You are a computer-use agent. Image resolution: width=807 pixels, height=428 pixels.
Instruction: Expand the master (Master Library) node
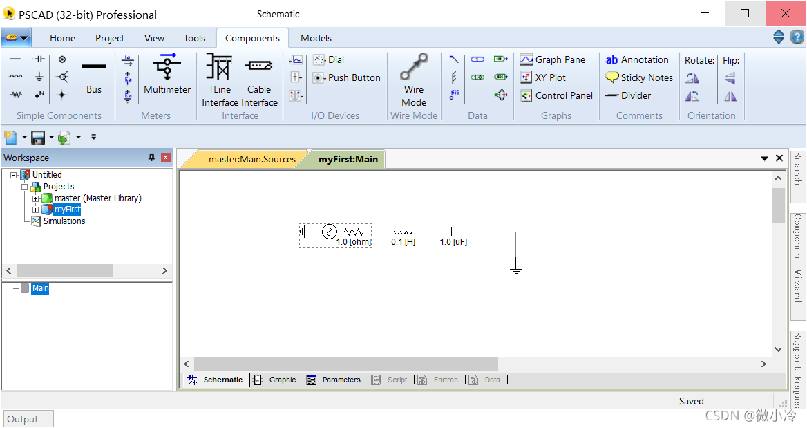(35, 198)
